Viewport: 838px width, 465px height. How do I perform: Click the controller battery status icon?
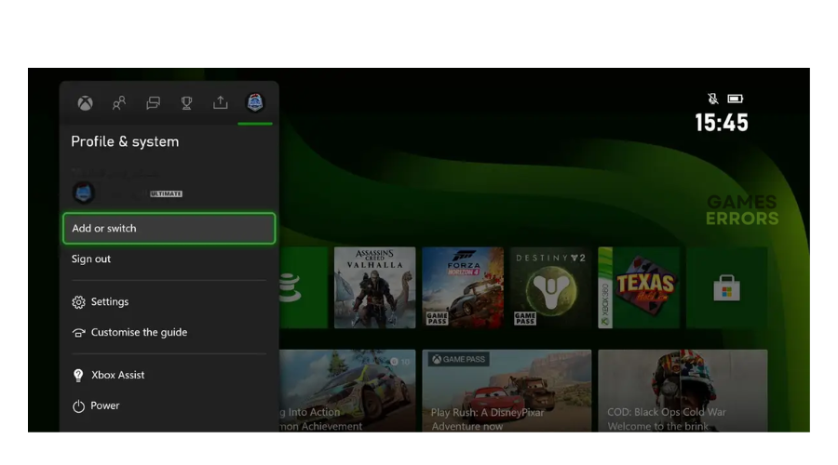coord(736,99)
